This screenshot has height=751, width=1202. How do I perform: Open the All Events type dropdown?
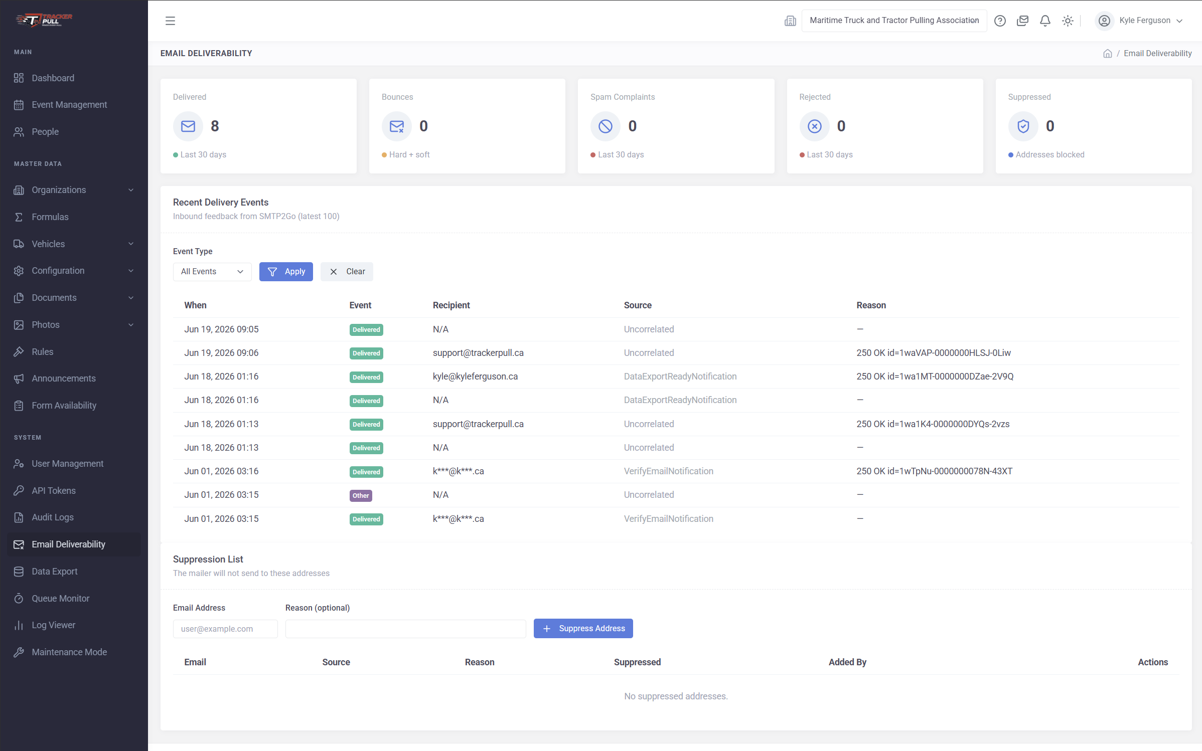(212, 272)
